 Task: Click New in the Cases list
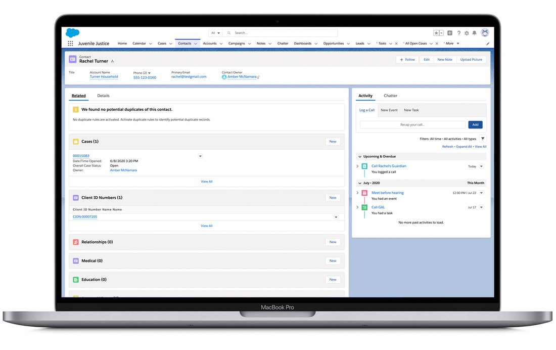tap(333, 142)
